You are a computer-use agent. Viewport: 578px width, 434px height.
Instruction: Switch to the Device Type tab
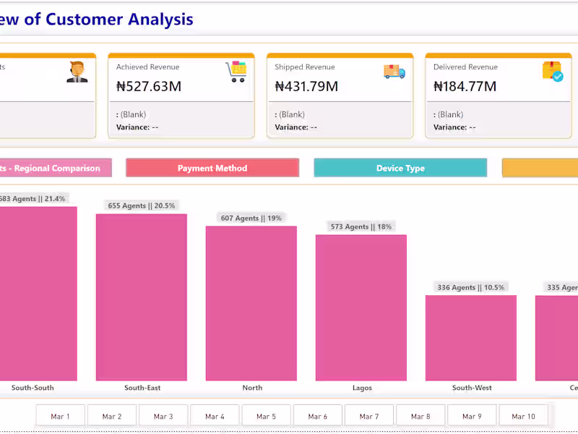pyautogui.click(x=400, y=168)
